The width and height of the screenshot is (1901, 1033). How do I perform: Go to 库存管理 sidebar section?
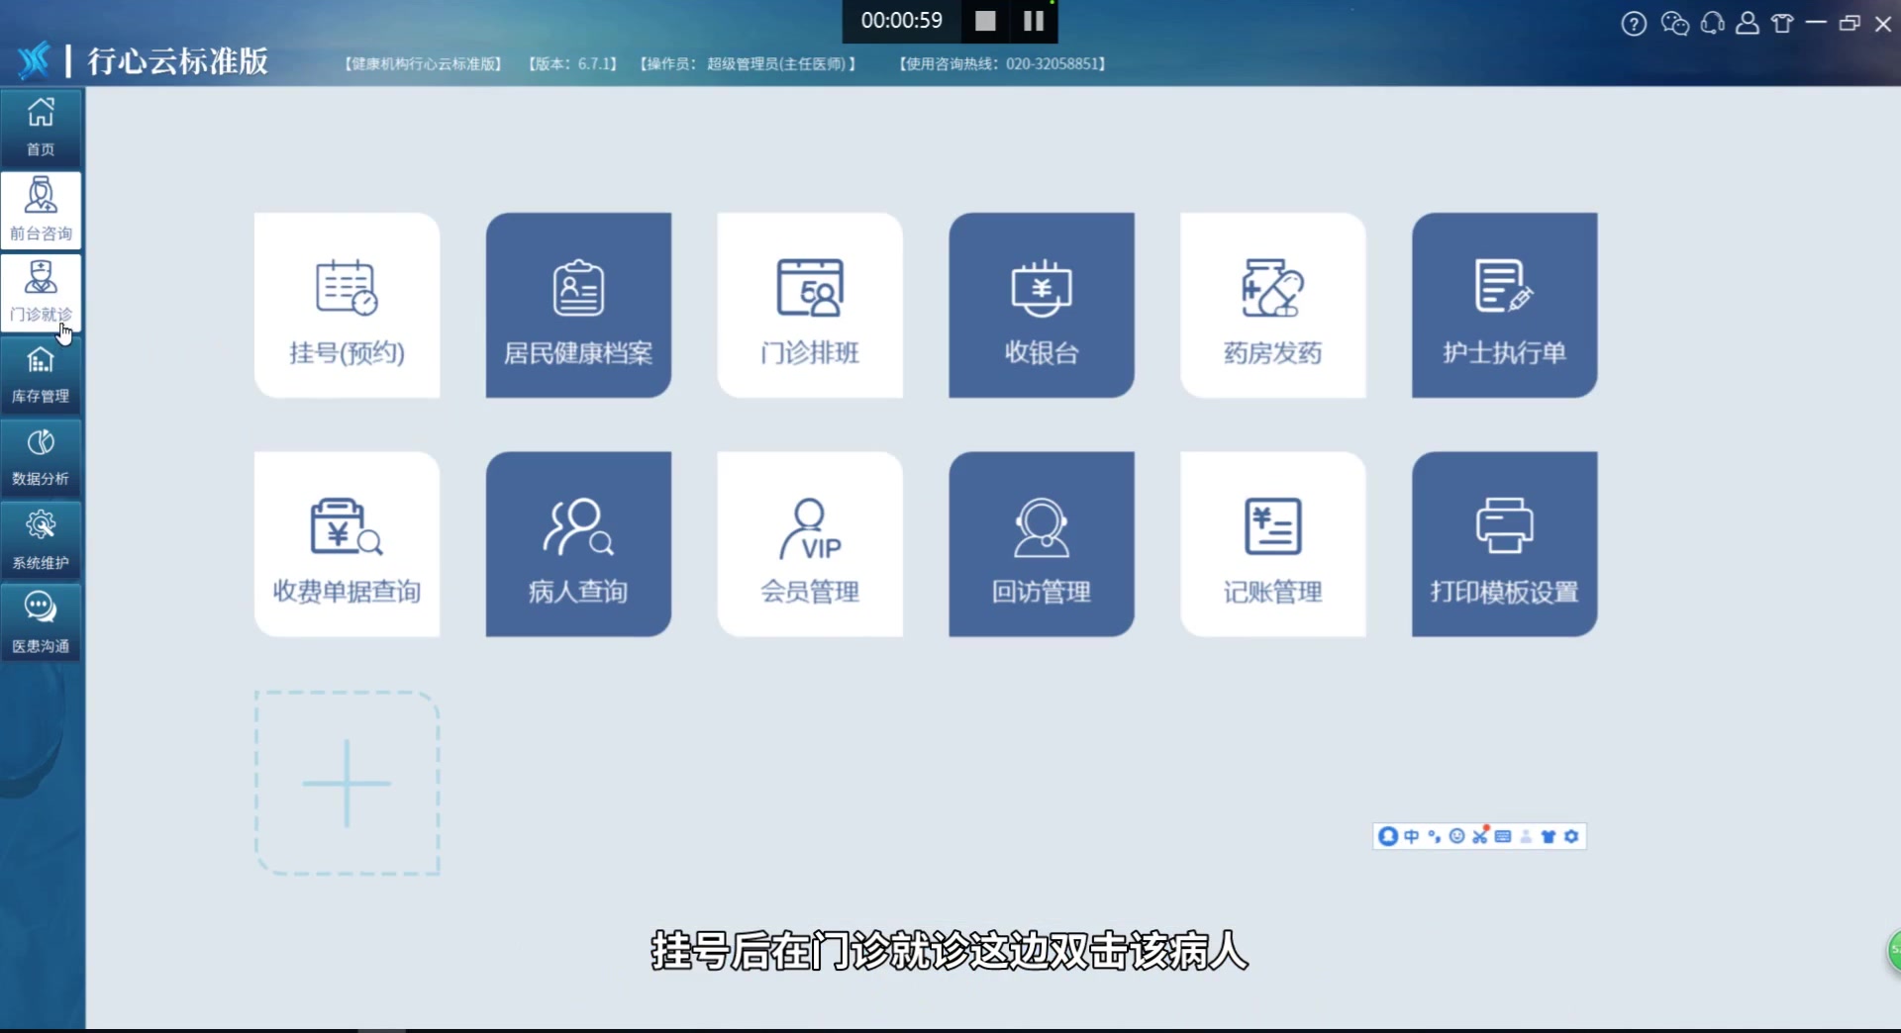[x=41, y=375]
